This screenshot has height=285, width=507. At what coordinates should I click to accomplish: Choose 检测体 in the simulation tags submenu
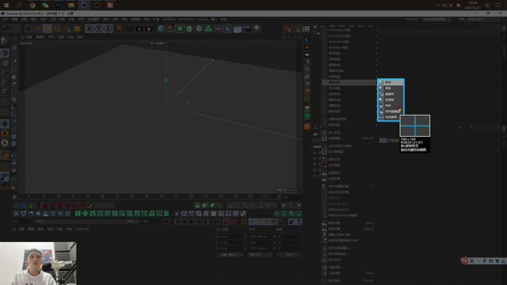(x=391, y=100)
